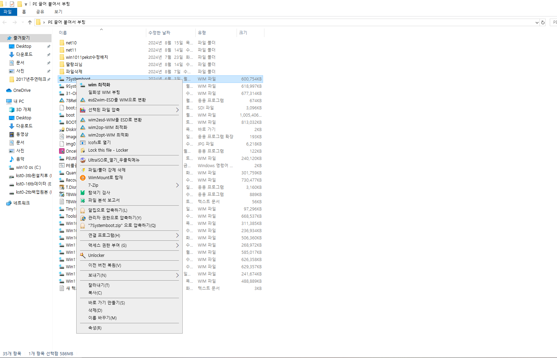Click the 네트워크 icon in sidebar
The image size is (557, 358).
point(9,203)
